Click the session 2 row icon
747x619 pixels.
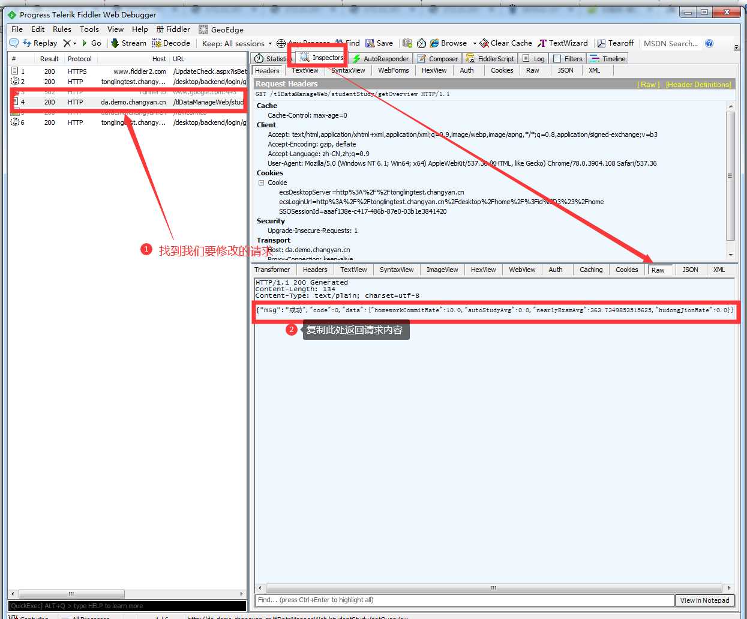pyautogui.click(x=15, y=82)
